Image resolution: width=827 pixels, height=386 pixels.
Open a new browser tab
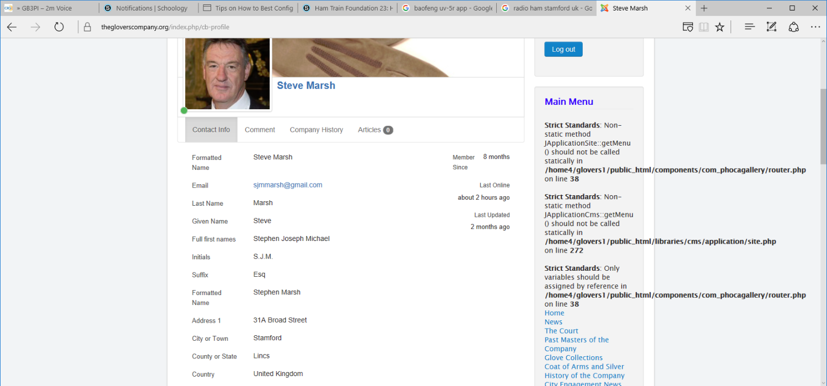tap(704, 8)
